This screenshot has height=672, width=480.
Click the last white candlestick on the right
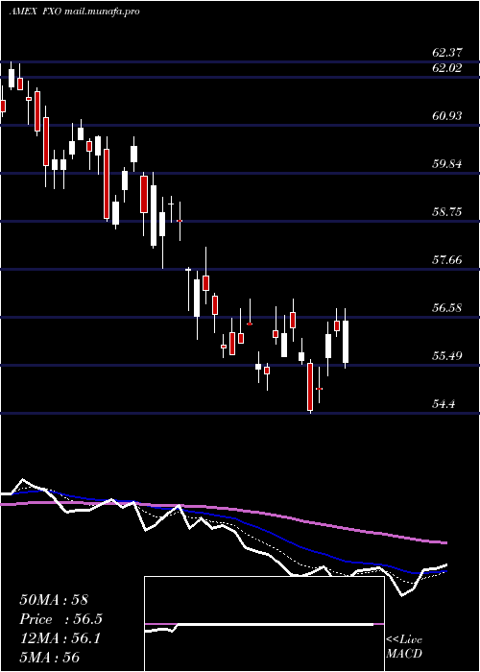(346, 342)
